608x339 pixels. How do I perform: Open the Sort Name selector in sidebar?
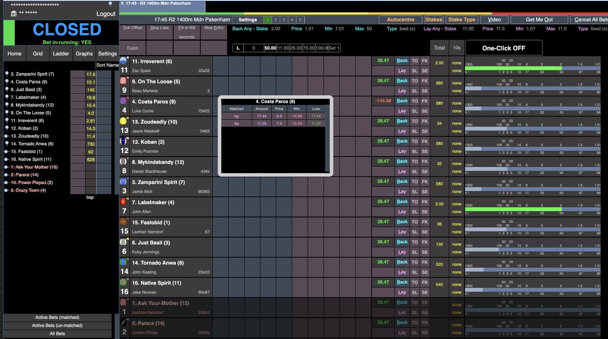[x=107, y=65]
